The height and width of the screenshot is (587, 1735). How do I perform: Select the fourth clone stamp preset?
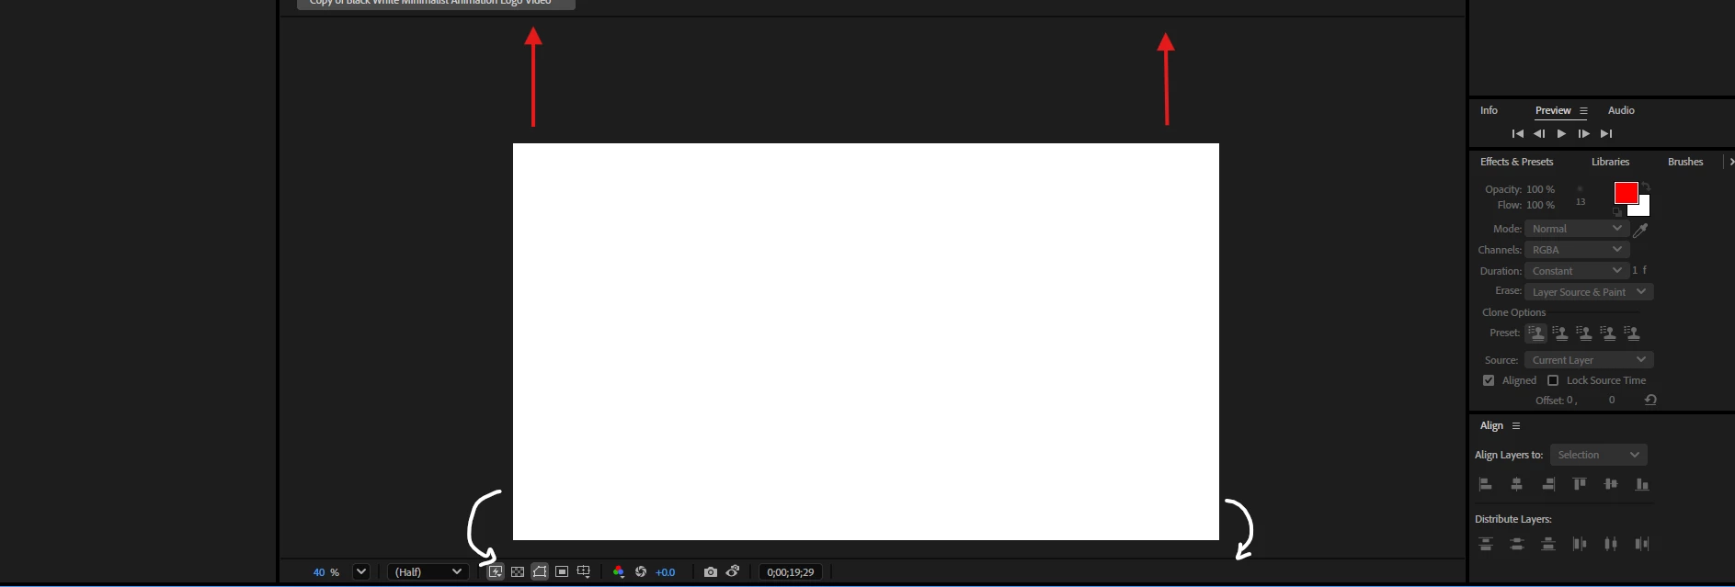[1608, 333]
